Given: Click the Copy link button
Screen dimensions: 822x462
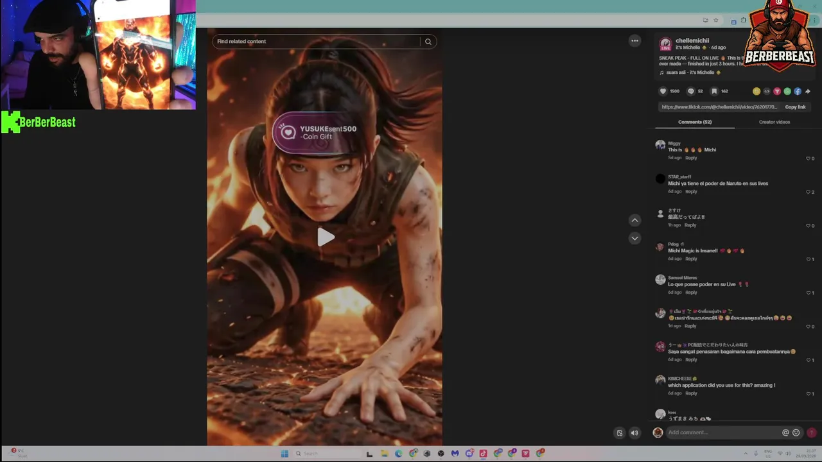Looking at the screenshot, I should (x=795, y=107).
